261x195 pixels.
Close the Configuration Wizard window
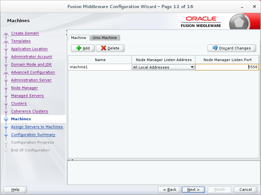pyautogui.click(x=254, y=6)
